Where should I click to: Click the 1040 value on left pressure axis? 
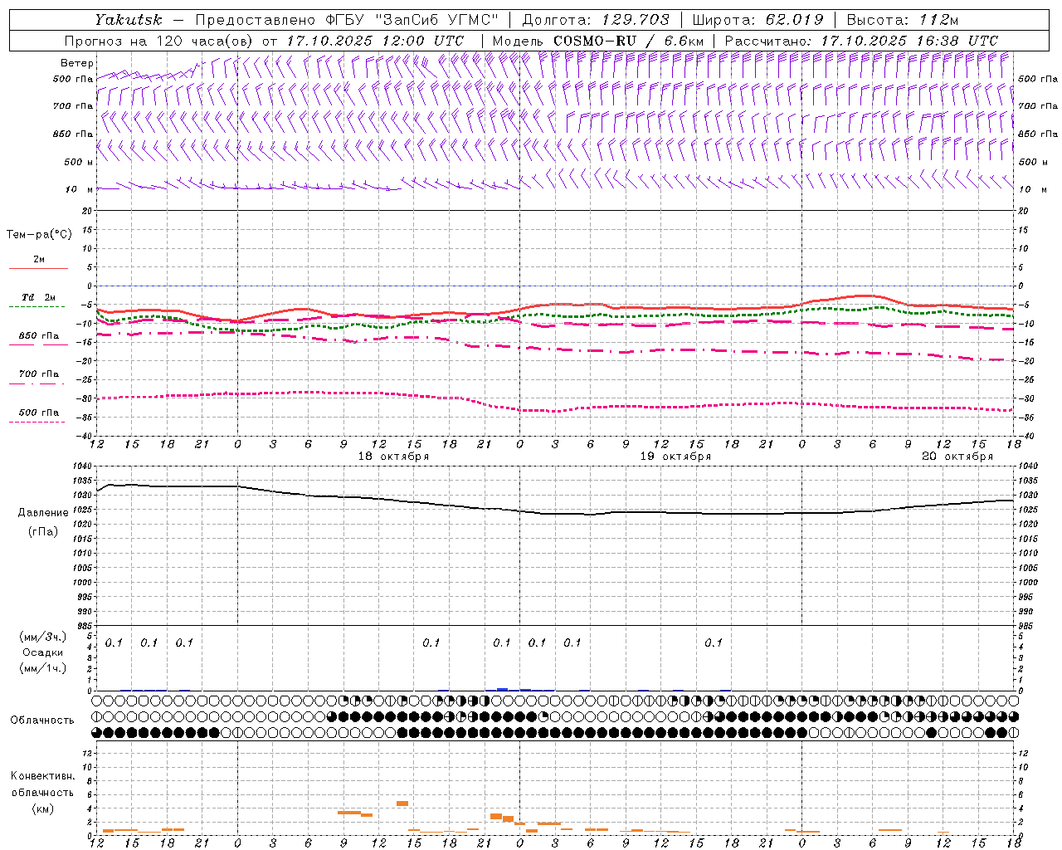click(x=84, y=467)
